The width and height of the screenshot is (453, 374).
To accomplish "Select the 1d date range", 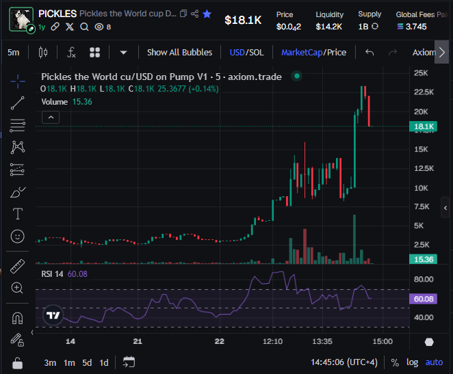I will [x=104, y=363].
